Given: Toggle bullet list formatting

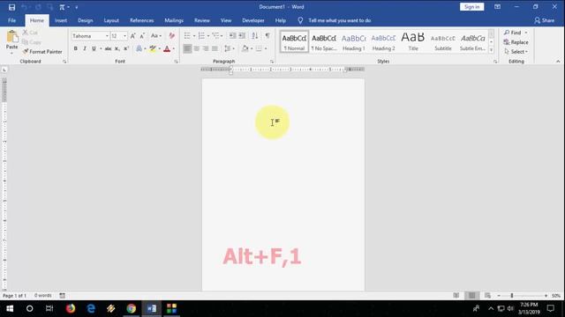Looking at the screenshot, I should point(187,35).
